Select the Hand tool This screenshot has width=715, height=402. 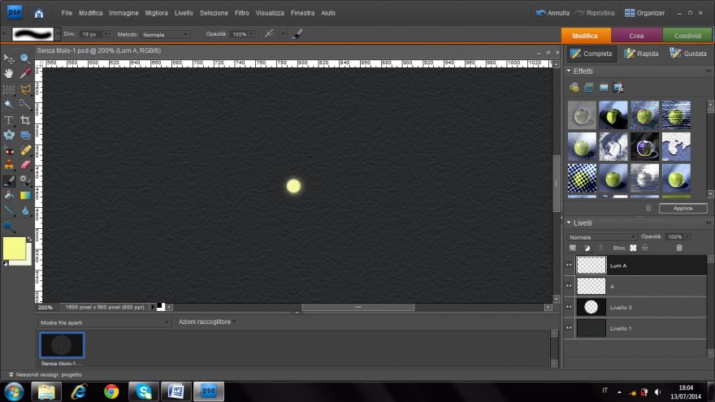(x=9, y=74)
